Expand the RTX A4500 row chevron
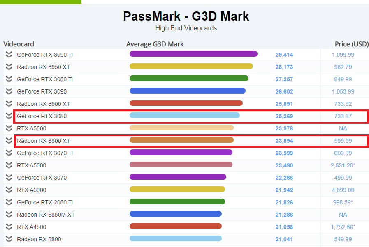 coord(9,227)
